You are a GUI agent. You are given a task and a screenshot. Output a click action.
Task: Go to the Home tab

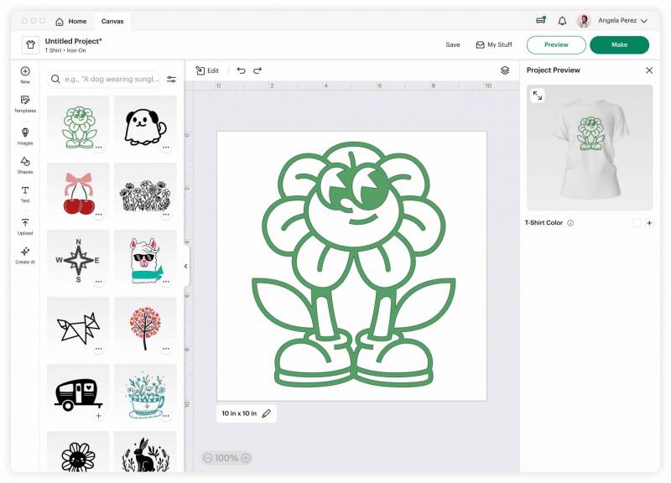point(71,21)
